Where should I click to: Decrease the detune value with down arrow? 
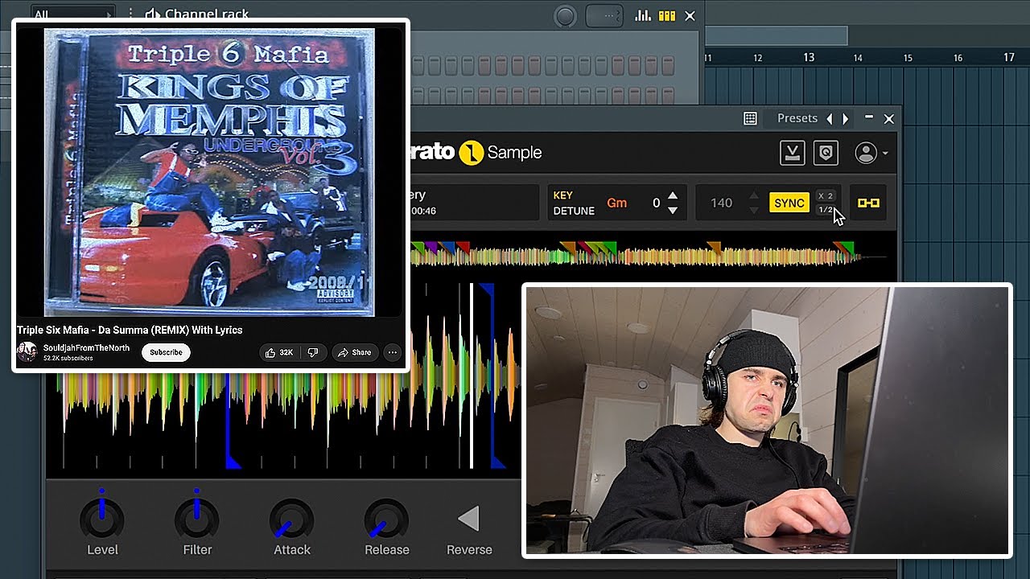(673, 211)
